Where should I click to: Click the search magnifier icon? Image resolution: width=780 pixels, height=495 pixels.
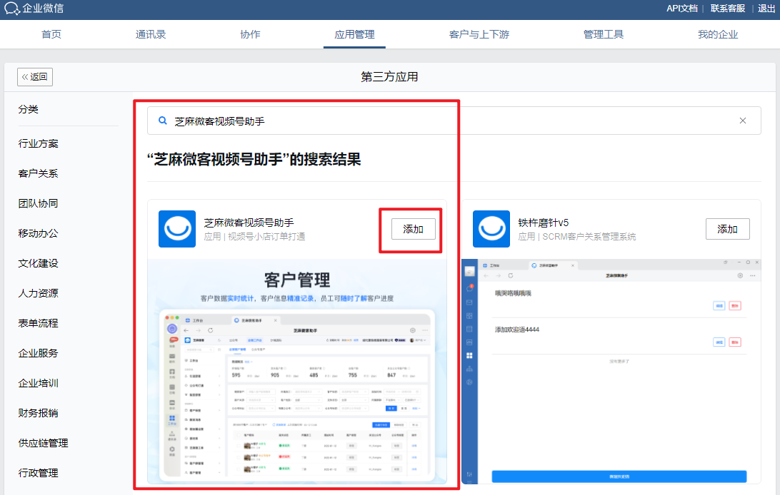point(162,121)
